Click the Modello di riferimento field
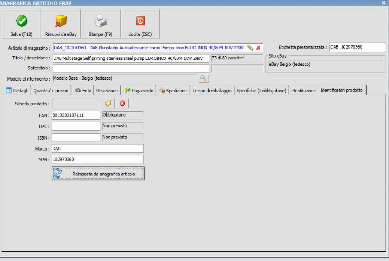389x261 pixels. (125, 78)
